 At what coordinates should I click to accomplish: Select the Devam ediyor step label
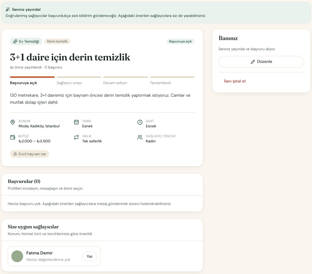click(x=115, y=83)
